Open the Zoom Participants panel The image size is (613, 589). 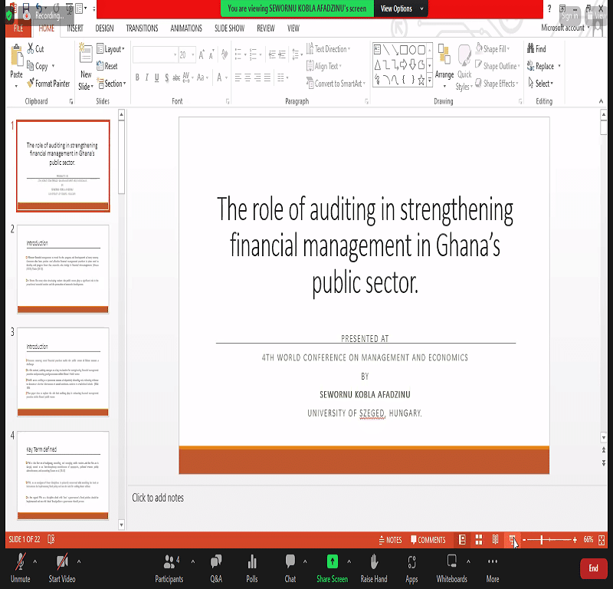[169, 565]
